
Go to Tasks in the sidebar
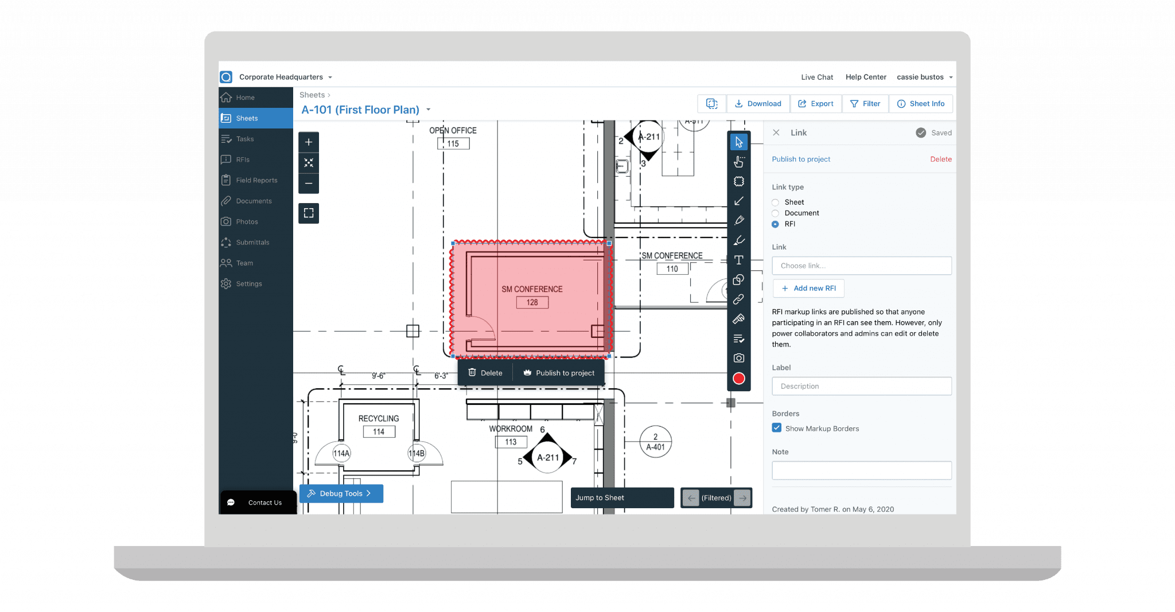pyautogui.click(x=256, y=139)
